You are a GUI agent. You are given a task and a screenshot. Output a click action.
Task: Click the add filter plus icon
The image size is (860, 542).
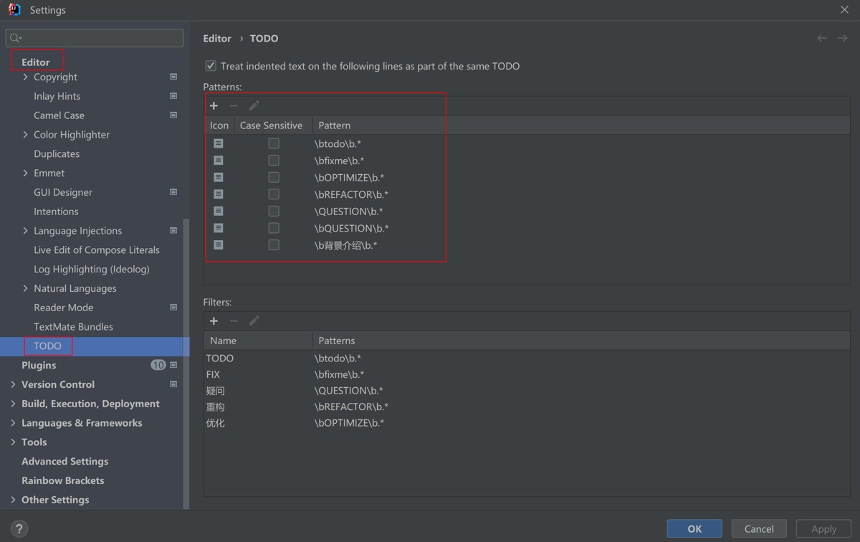pos(214,321)
